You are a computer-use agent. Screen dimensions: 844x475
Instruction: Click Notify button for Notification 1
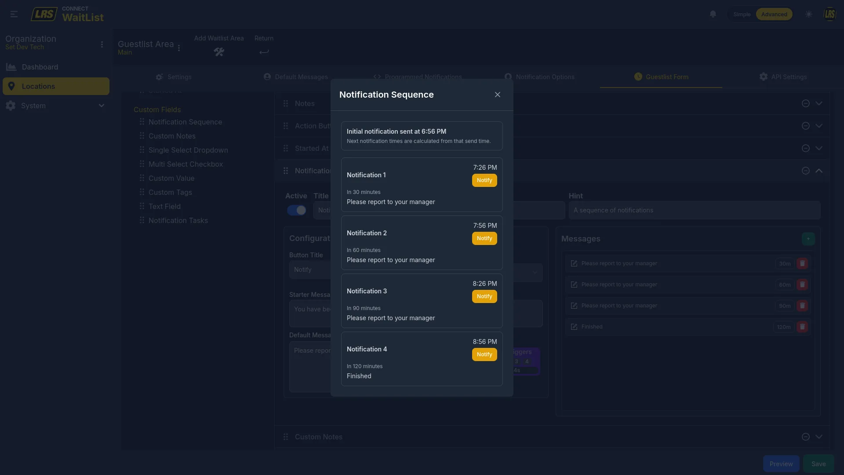tap(484, 180)
